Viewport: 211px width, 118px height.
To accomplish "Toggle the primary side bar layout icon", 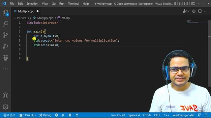I will pyautogui.click(x=176, y=4).
